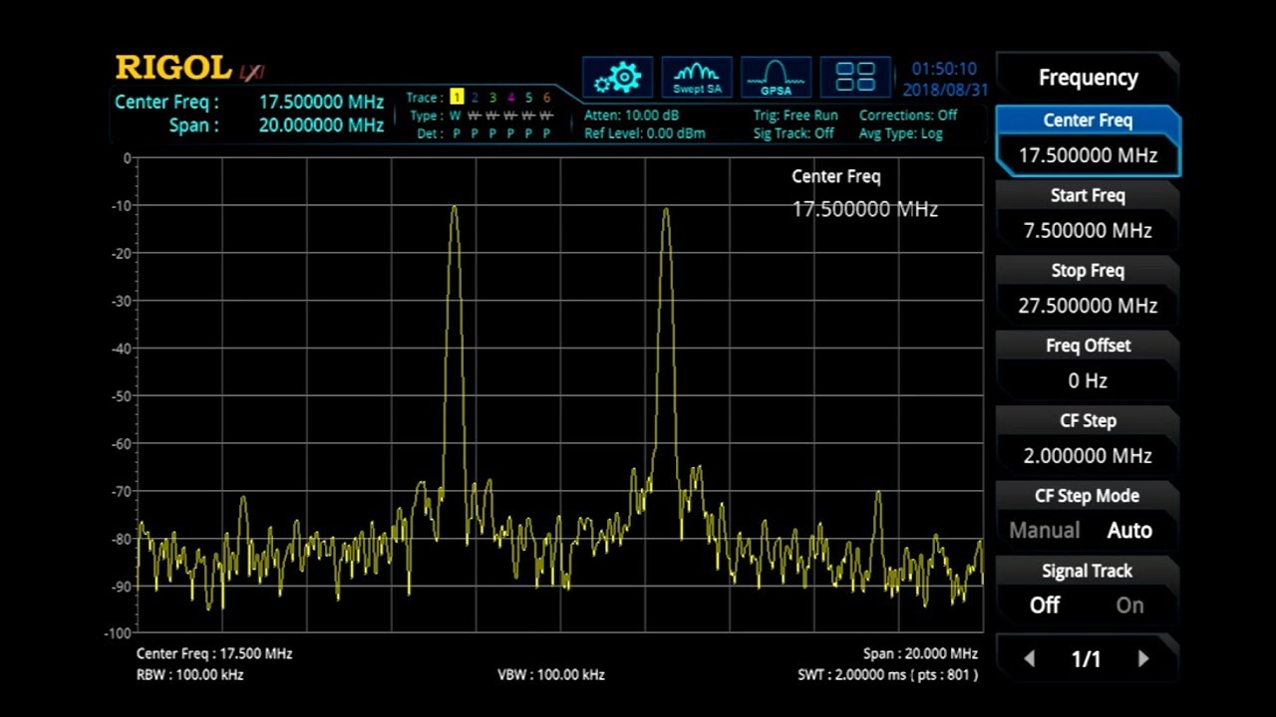Click the bottom Center Freq : 17.500 MHz label

coord(214,654)
